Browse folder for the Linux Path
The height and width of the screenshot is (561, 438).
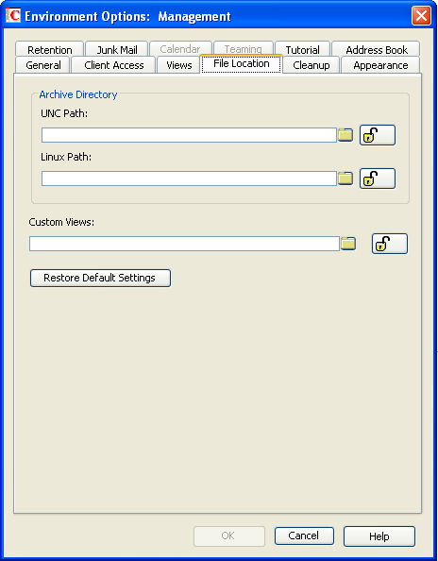coord(345,178)
